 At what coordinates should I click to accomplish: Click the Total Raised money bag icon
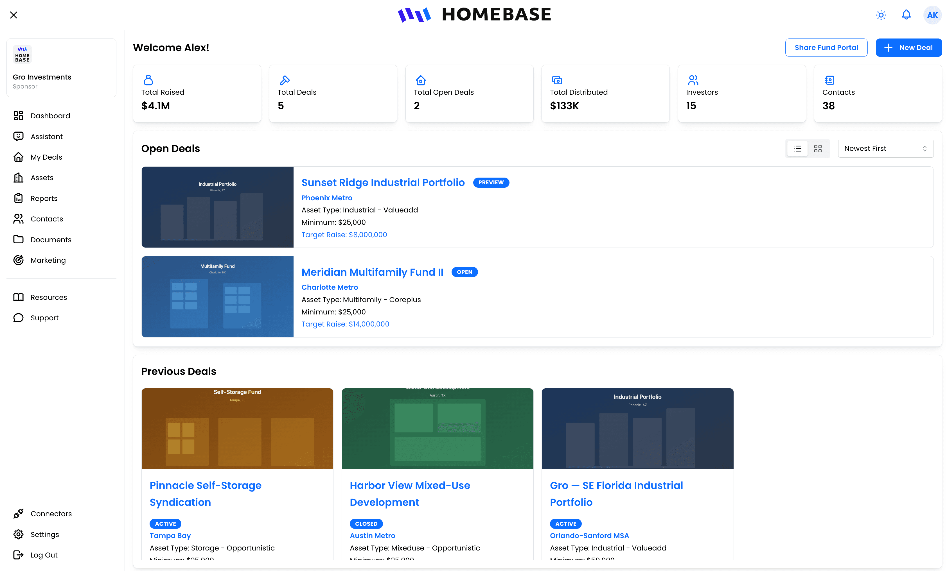click(148, 80)
